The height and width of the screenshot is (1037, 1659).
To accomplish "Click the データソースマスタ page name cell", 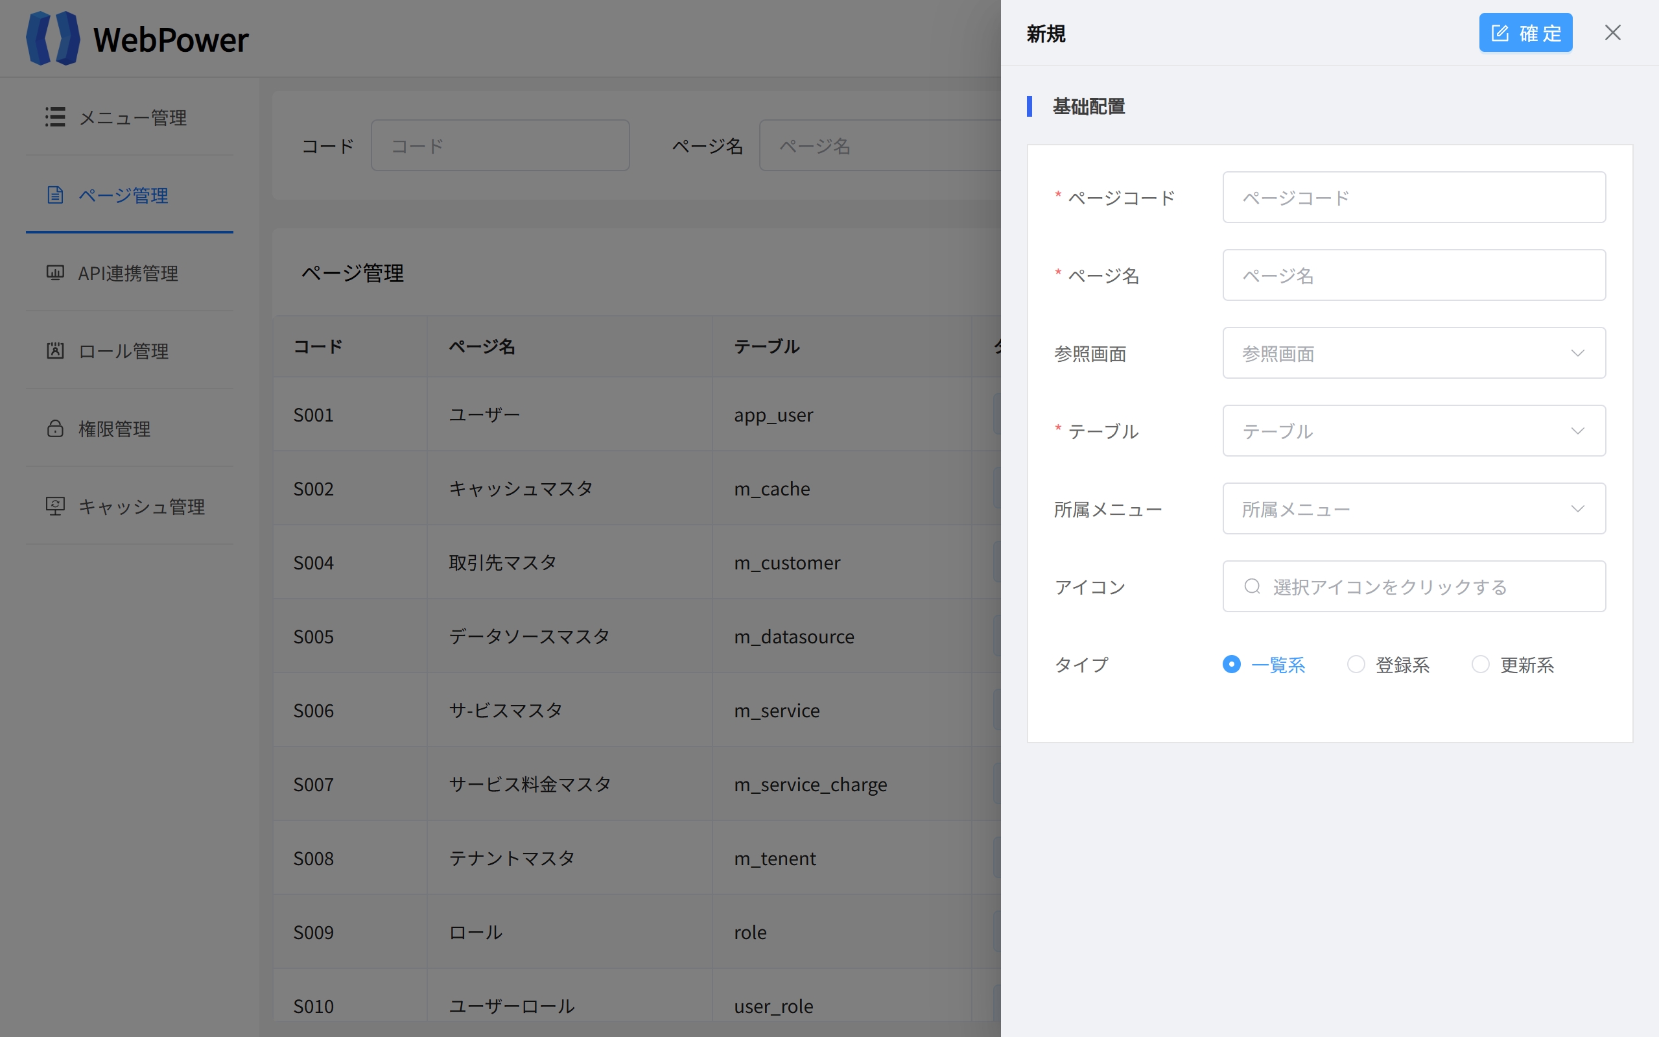I will [570, 636].
